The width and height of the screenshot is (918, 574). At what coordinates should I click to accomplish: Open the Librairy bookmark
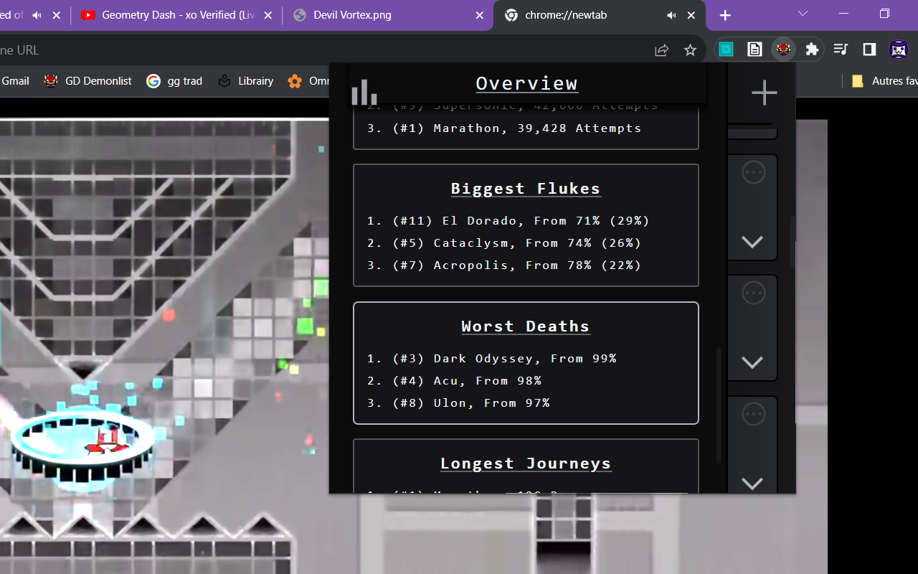[246, 81]
